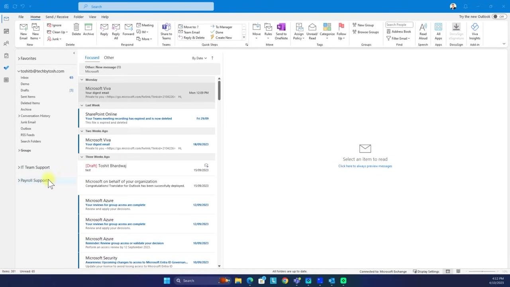
Task: Click New Group button
Action: (363, 25)
